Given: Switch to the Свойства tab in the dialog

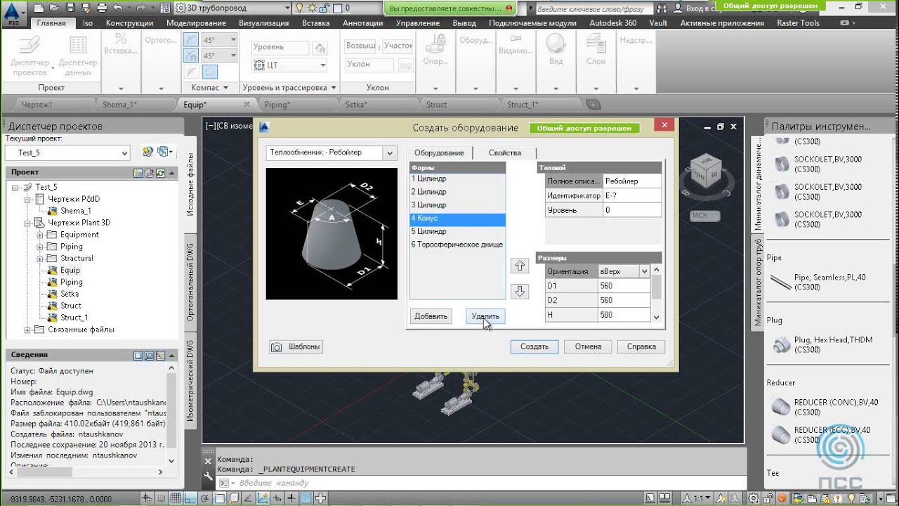Looking at the screenshot, I should 505,153.
